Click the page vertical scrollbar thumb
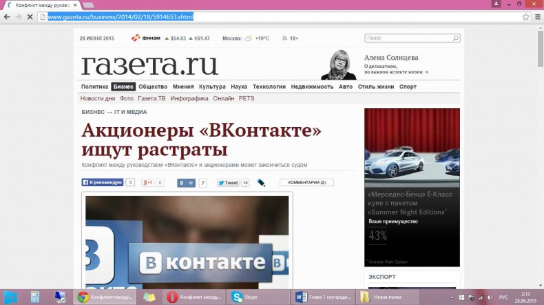Screen dimensions: 544x305 click(541, 49)
